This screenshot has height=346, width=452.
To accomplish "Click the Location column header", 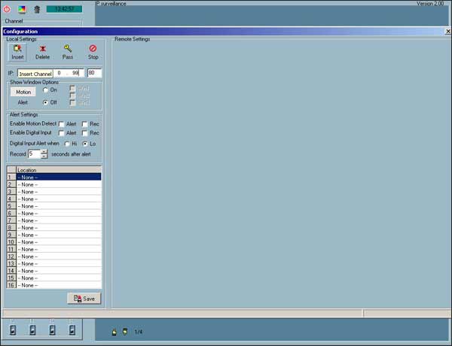I will [59, 170].
